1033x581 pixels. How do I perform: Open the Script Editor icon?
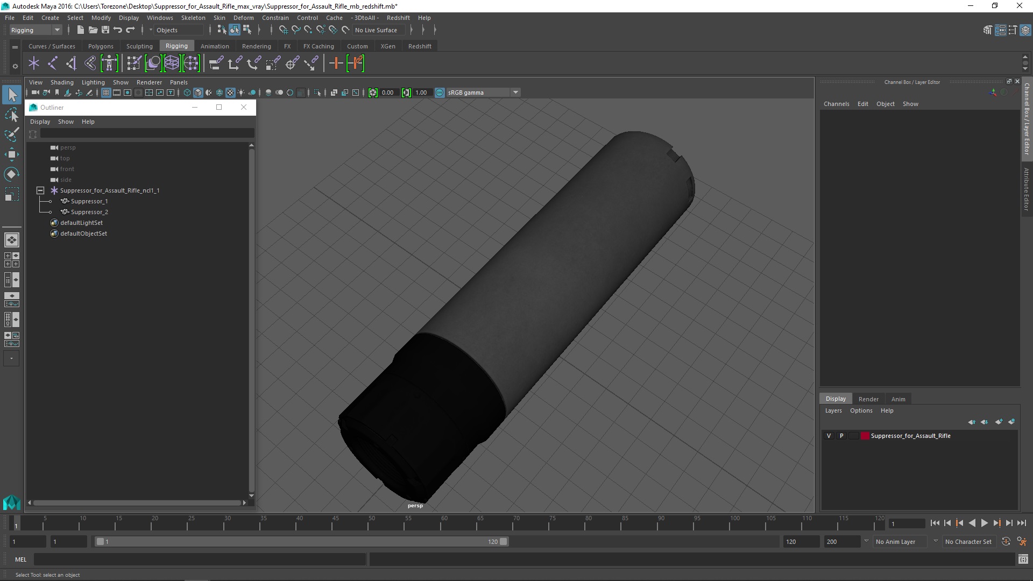click(x=1023, y=559)
